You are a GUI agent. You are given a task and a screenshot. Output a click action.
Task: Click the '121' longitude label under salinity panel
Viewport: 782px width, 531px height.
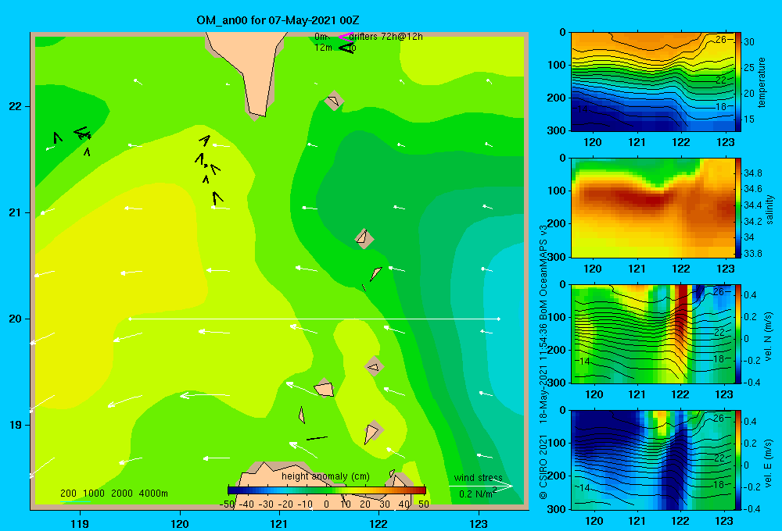point(637,269)
